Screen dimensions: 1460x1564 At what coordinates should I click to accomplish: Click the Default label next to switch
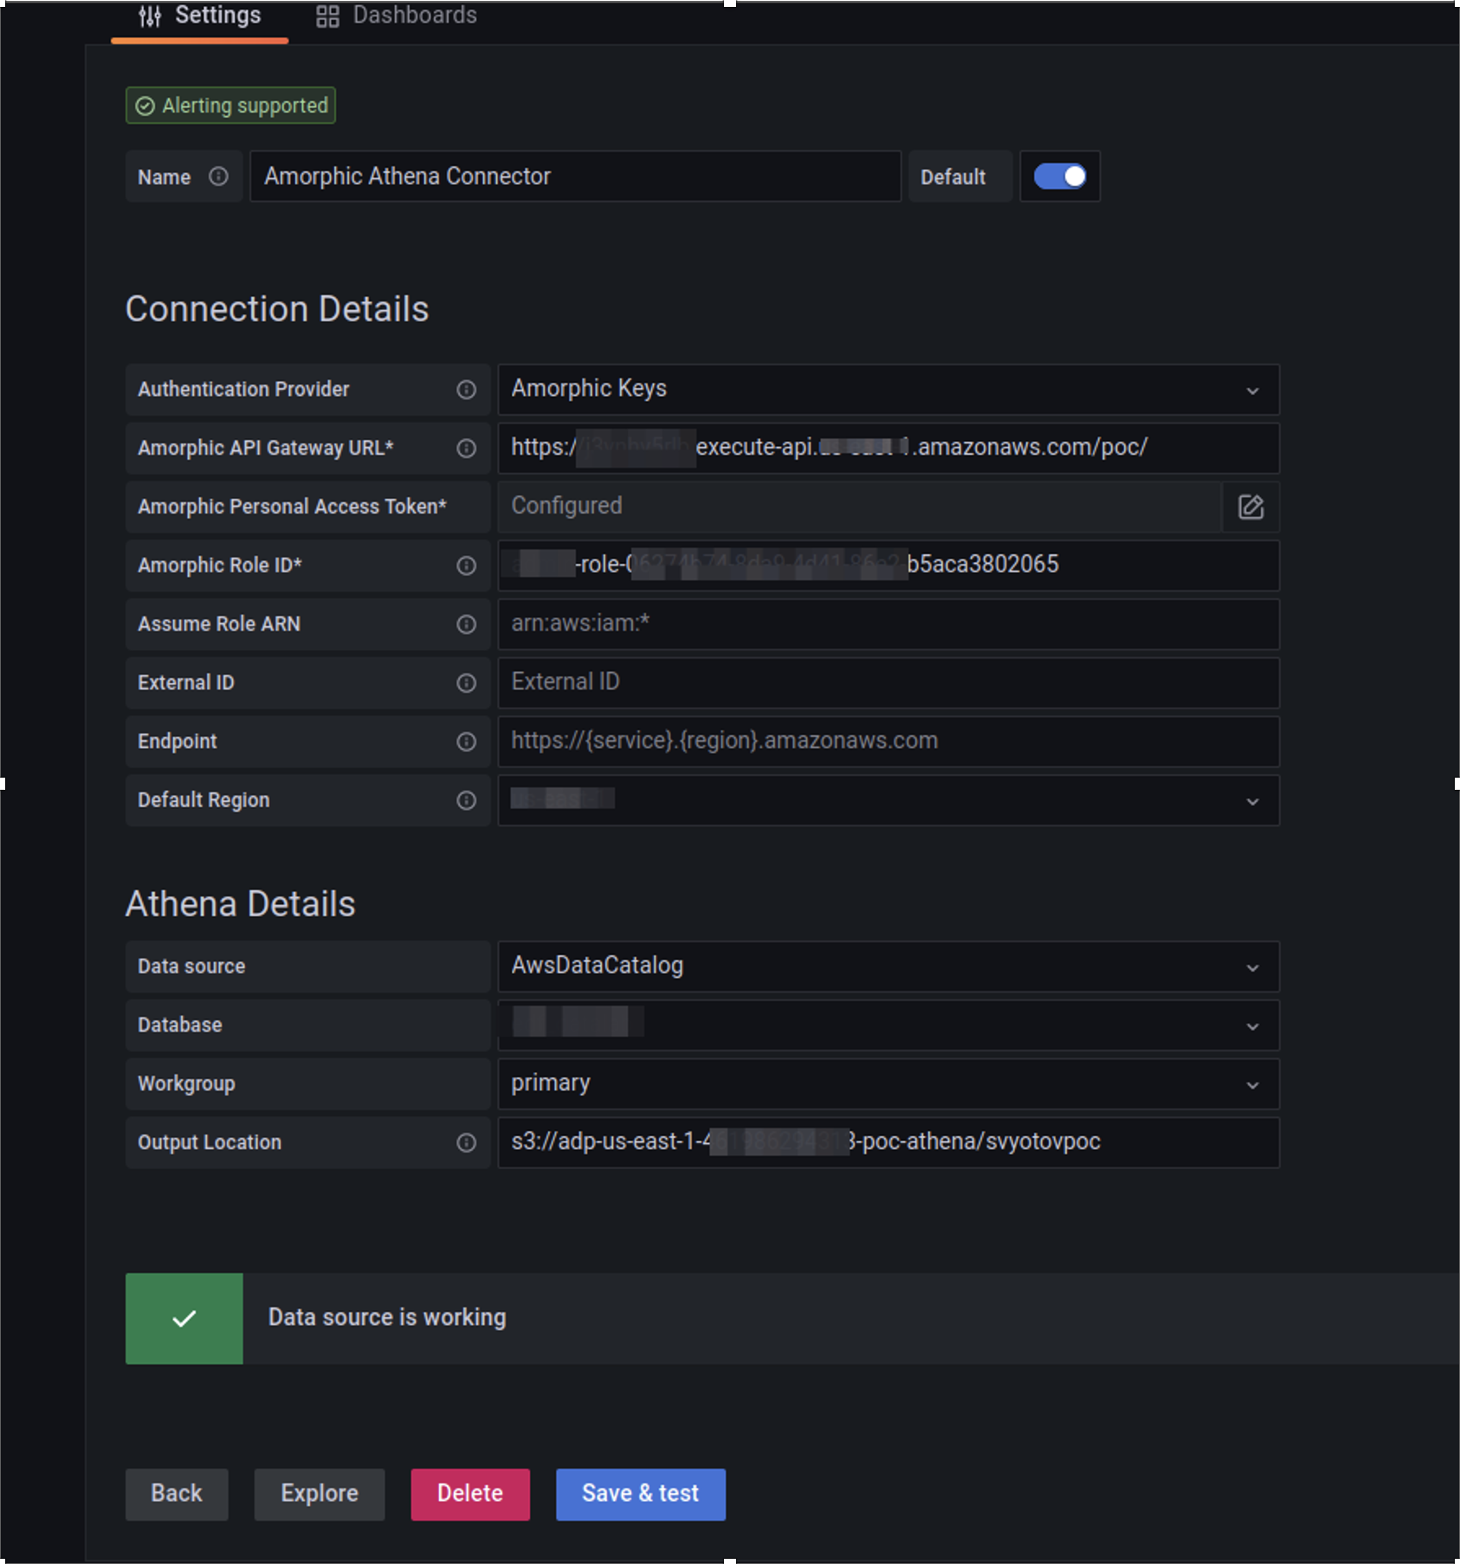coord(953,177)
